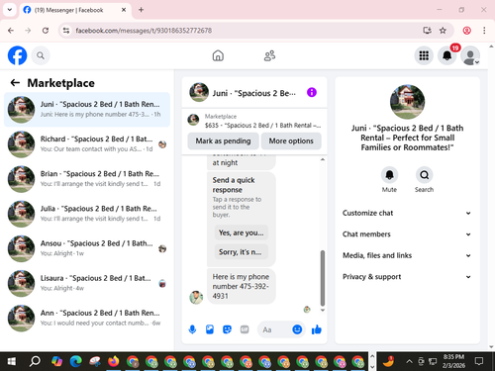Open the Chrome profile icon
495x371 pixels.
coord(466,31)
